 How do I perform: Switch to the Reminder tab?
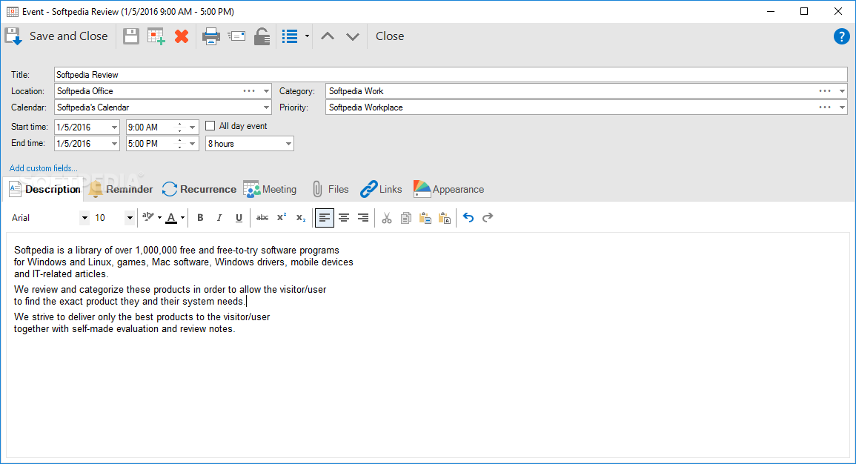[x=121, y=190]
